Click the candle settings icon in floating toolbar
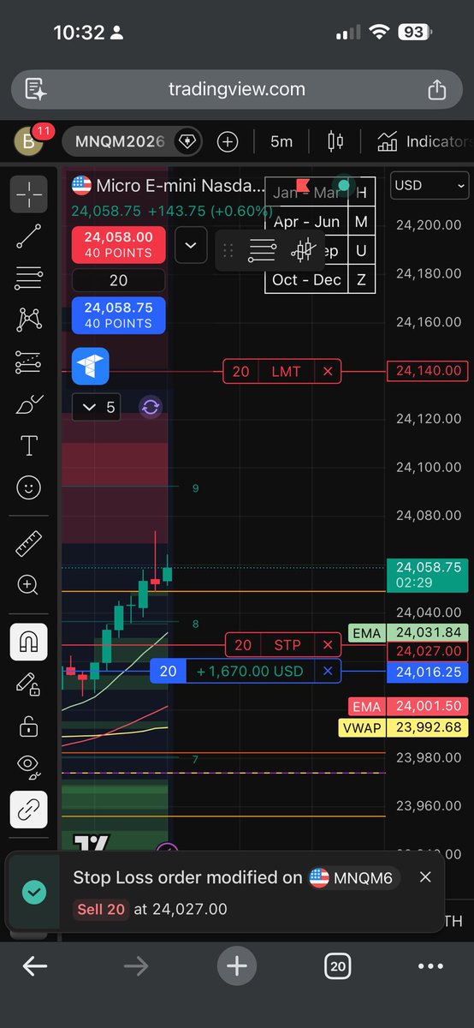The height and width of the screenshot is (1028, 474). [x=303, y=251]
